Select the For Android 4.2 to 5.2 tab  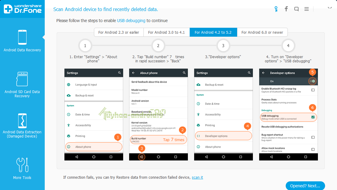[213, 32]
